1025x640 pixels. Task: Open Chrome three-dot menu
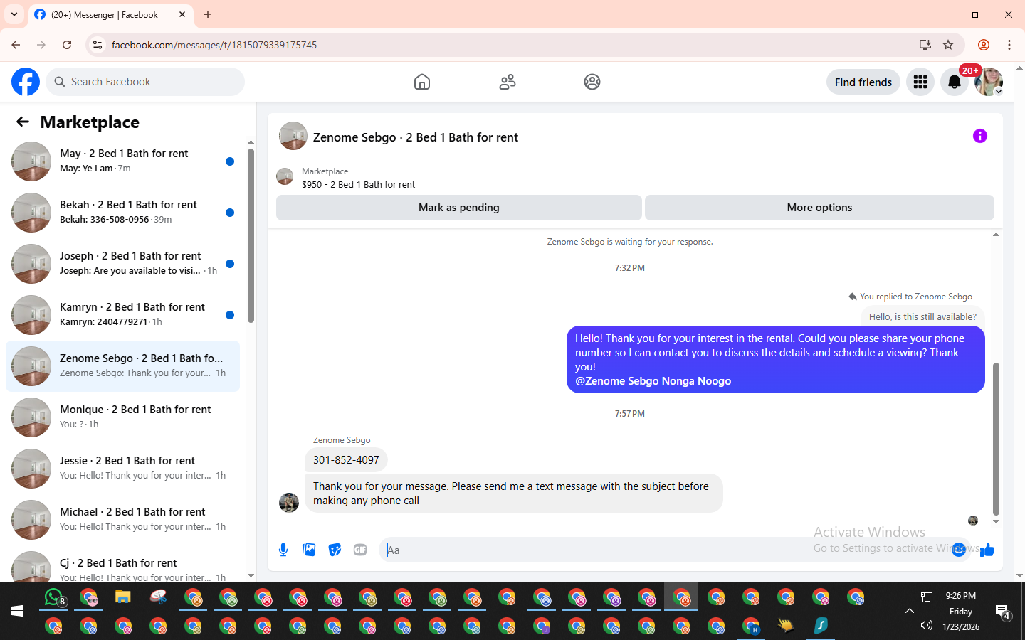click(1009, 45)
